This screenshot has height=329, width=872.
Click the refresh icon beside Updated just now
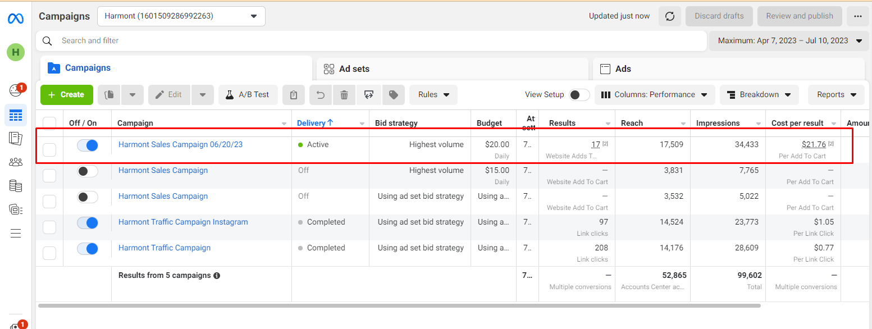pyautogui.click(x=670, y=16)
